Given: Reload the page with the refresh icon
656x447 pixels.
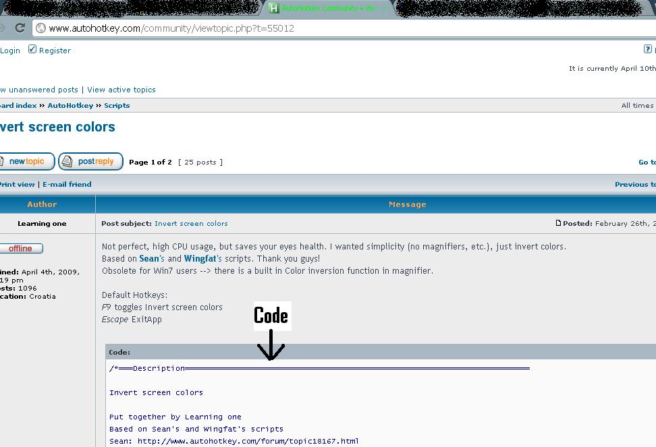Looking at the screenshot, I should point(20,28).
